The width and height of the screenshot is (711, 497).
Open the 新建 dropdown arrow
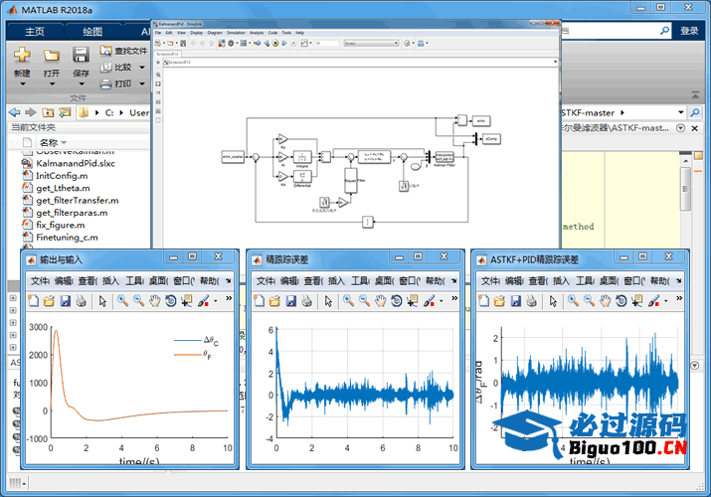(22, 83)
